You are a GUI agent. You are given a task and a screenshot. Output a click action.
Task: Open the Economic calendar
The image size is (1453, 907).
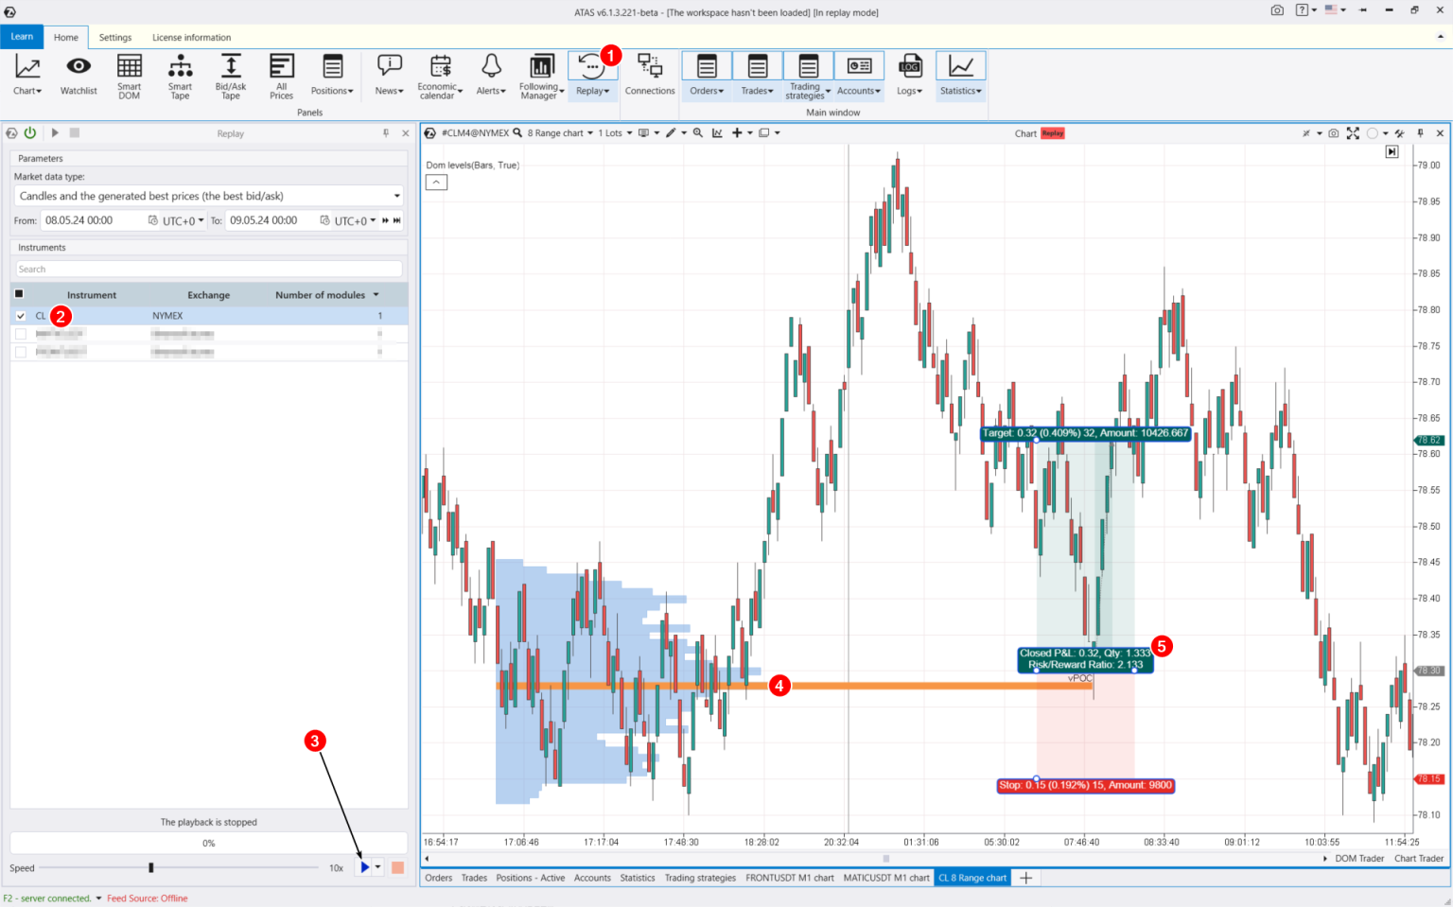pyautogui.click(x=439, y=76)
